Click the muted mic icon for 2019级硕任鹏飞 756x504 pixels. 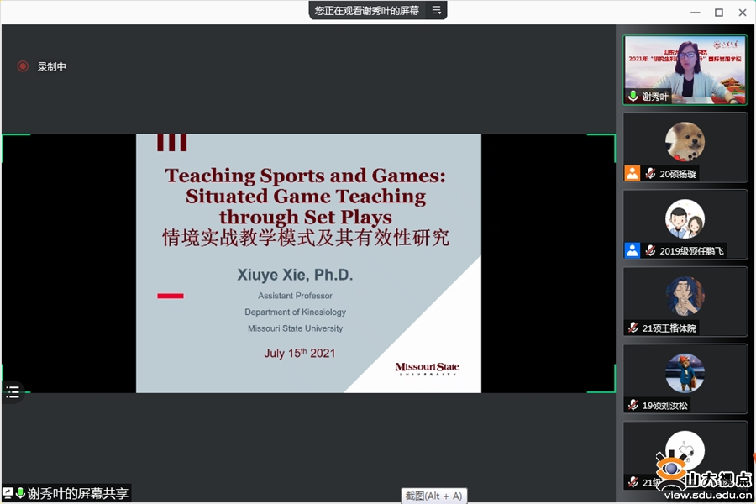pyautogui.click(x=650, y=250)
